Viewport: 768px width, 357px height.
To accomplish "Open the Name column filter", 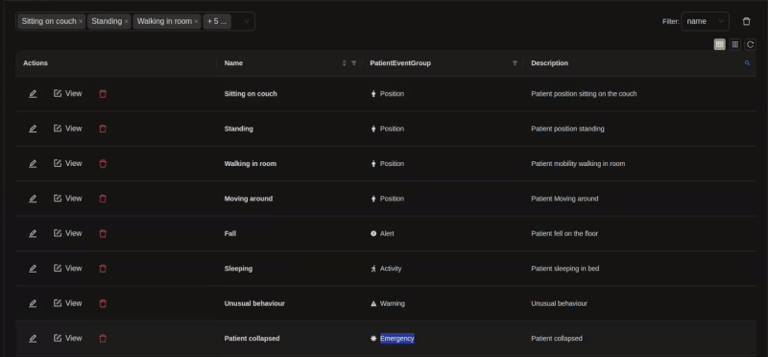I will (x=354, y=63).
